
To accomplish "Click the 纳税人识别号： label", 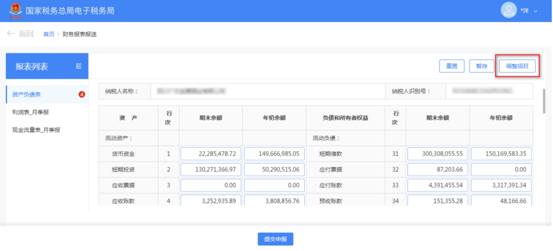I will point(411,91).
